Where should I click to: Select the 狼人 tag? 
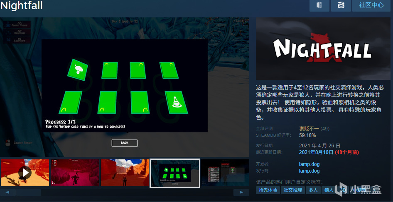click(x=329, y=190)
